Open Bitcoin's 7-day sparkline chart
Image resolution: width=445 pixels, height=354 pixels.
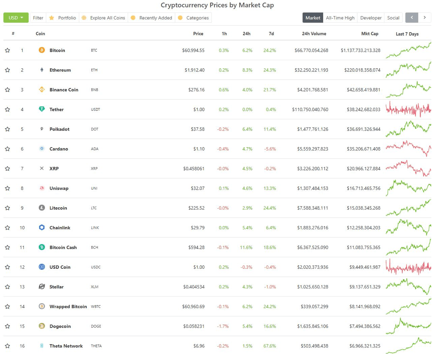tap(408, 50)
